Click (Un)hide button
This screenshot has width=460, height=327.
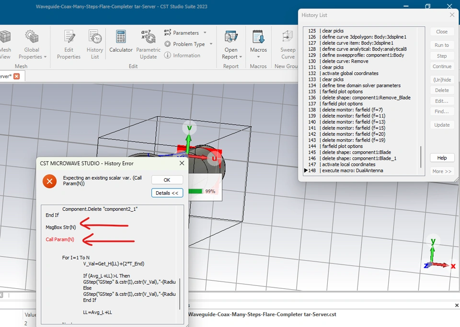(442, 80)
